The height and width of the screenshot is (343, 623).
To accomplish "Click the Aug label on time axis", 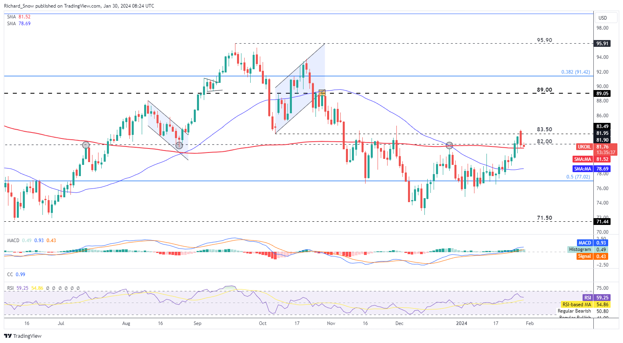I will click(126, 323).
